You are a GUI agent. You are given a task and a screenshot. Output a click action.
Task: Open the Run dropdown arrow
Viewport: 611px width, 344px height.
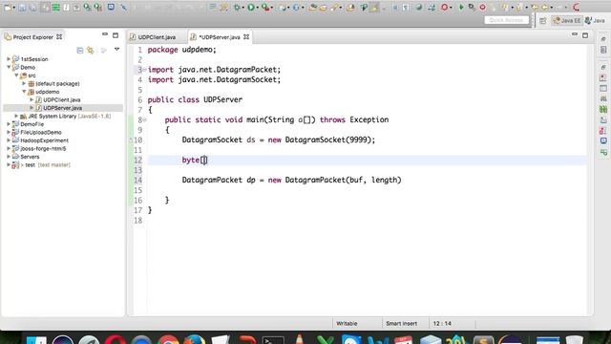(257, 8)
